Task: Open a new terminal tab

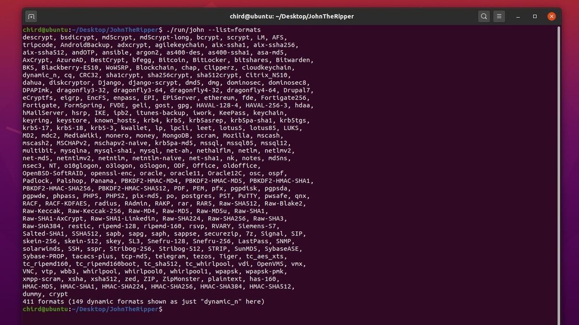Action: point(31,16)
